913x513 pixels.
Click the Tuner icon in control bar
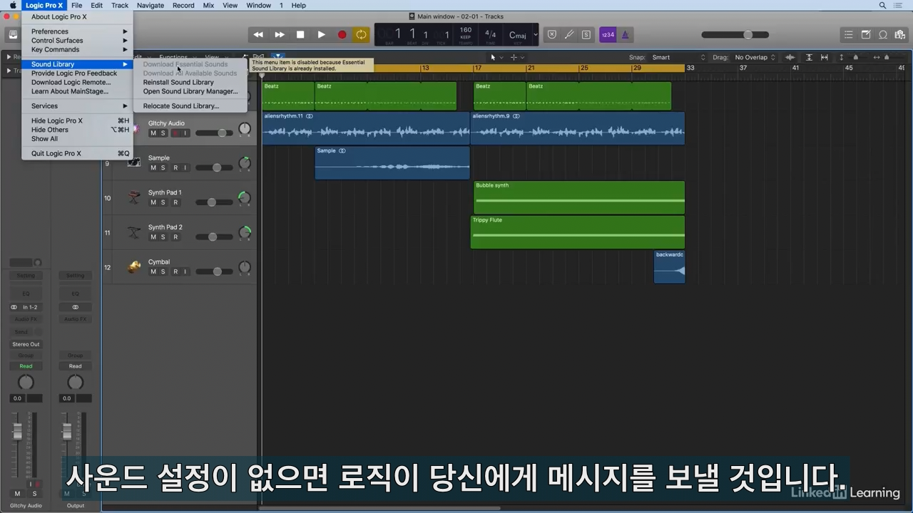[x=568, y=34]
